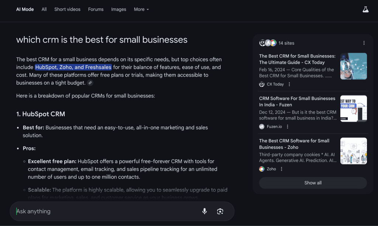
Task: Open 'The Best CRM Software for Small Businesses - Zoho' link
Action: click(294, 144)
